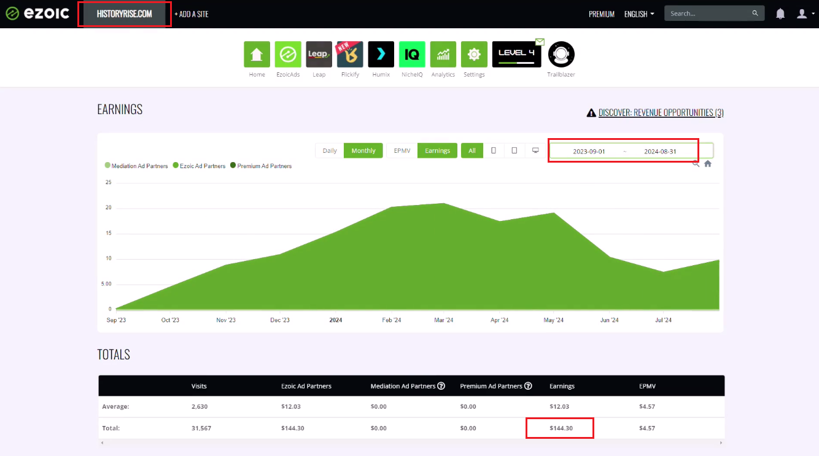Toggle Premium Ad Partners legend series
This screenshot has height=456, width=819.
pos(261,166)
